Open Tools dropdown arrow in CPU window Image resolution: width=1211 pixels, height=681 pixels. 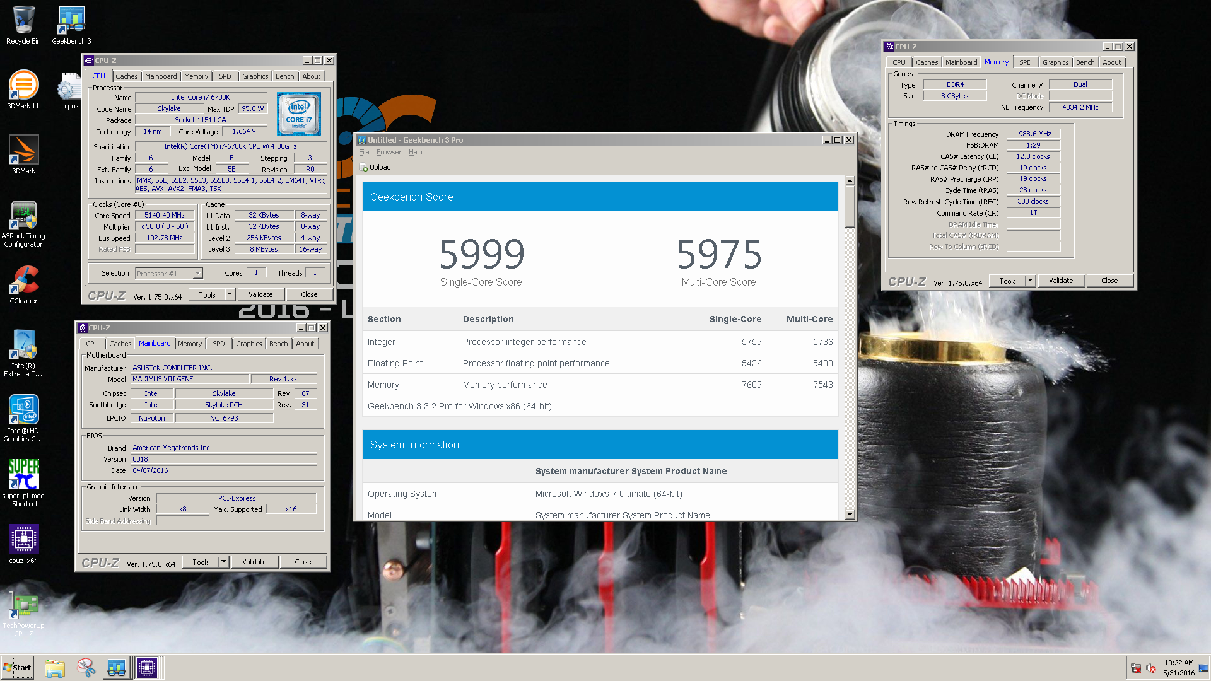click(x=230, y=294)
